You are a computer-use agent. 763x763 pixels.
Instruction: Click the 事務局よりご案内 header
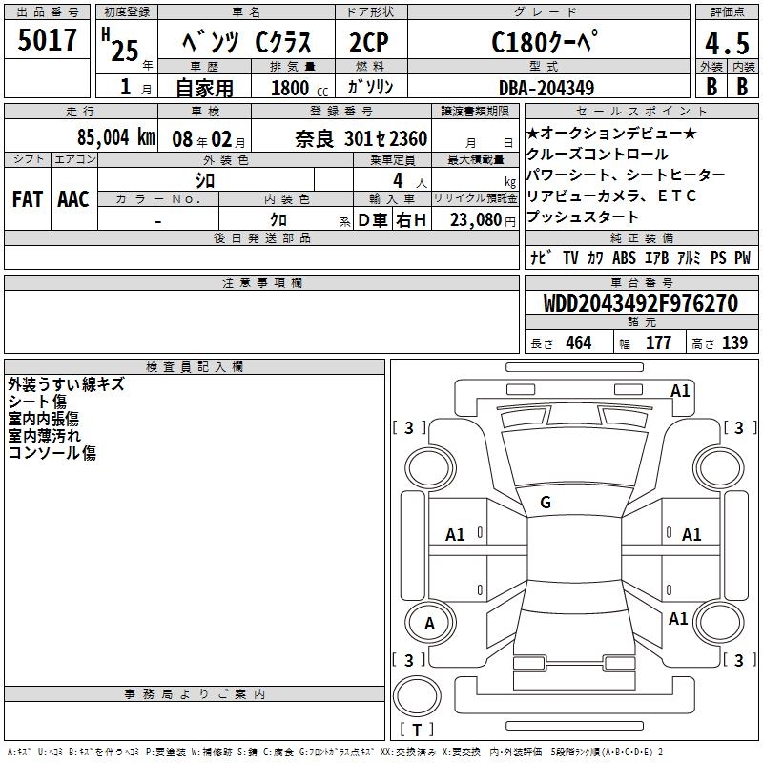point(195,694)
